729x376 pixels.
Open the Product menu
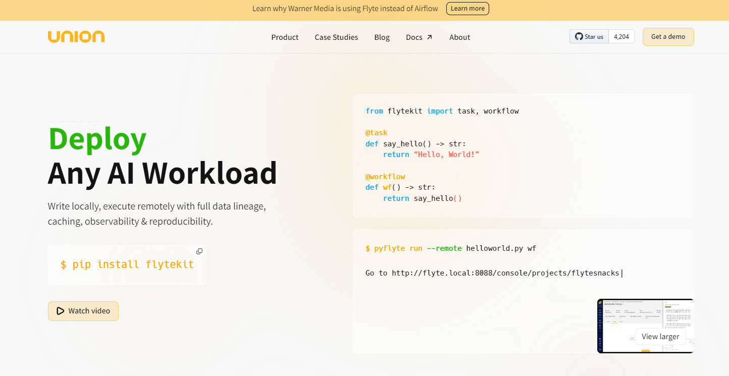coord(285,37)
